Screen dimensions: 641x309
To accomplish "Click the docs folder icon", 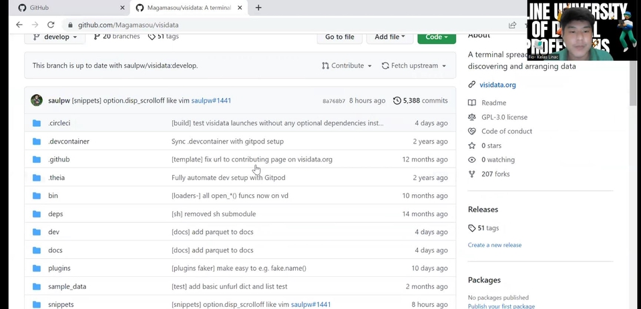I will click(37, 250).
